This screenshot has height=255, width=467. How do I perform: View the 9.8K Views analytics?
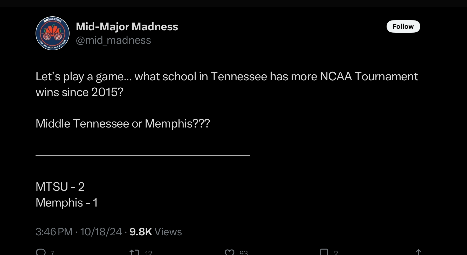pos(156,232)
